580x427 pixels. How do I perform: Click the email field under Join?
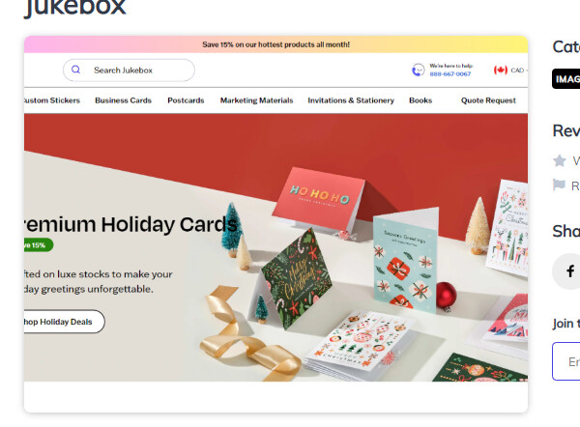coord(565,361)
